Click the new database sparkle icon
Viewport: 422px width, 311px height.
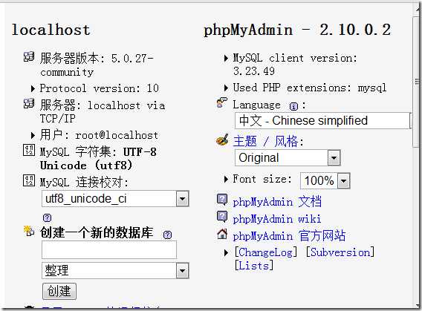click(x=29, y=232)
